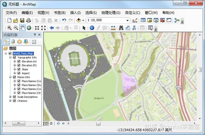The width and height of the screenshot is (205, 135).
Task: Open the ModelBuilder window icon
Action: point(177,20)
